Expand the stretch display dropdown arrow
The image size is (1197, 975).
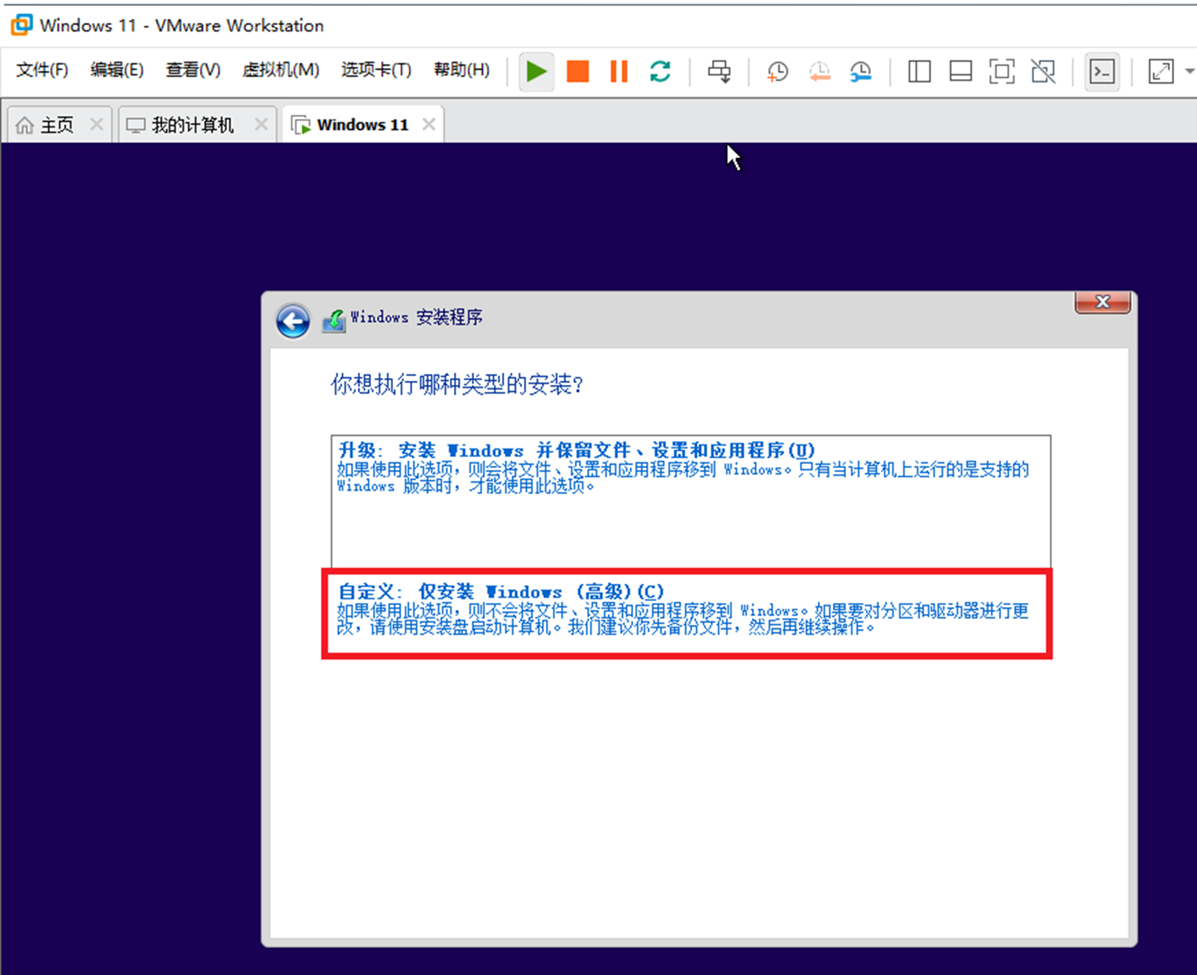click(x=1190, y=71)
